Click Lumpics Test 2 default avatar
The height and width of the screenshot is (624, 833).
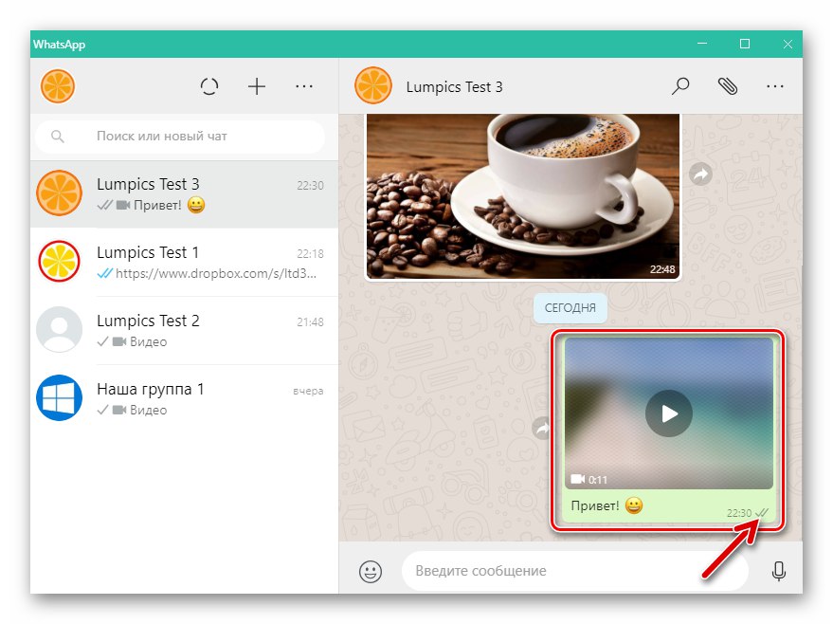pos(59,329)
